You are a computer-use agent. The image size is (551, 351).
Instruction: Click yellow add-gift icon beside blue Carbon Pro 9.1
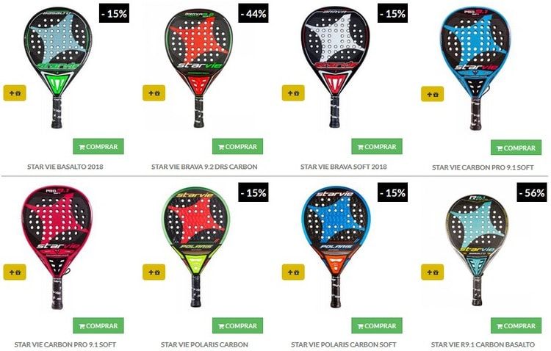(432, 94)
